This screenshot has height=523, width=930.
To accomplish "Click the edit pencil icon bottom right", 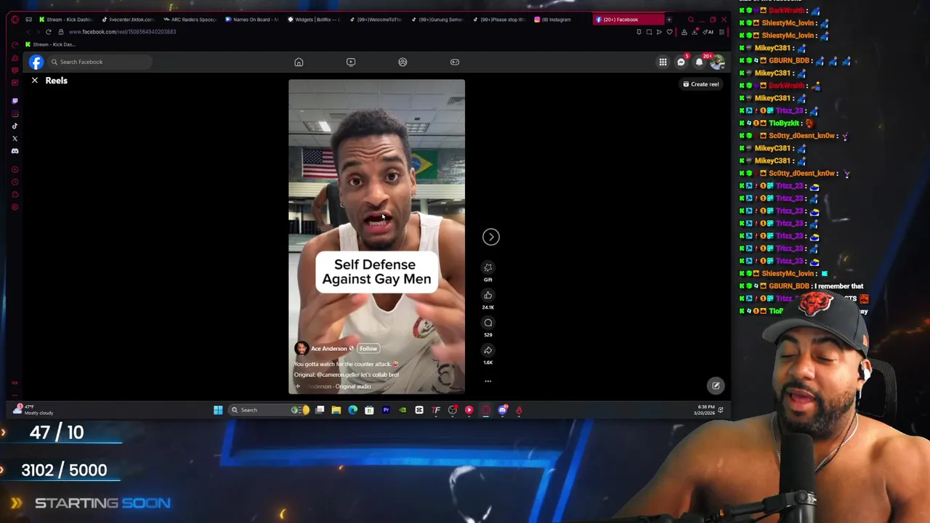I will (x=716, y=386).
